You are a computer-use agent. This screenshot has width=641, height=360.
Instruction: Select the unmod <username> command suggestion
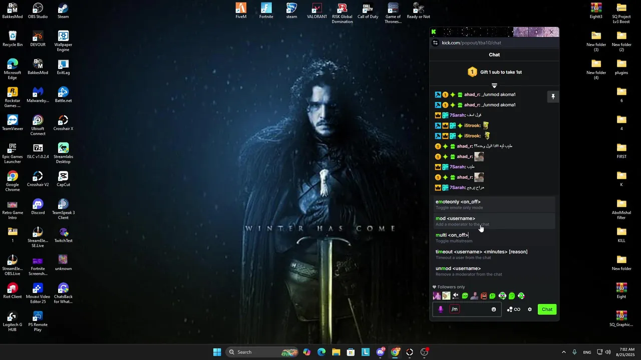pyautogui.click(x=494, y=271)
